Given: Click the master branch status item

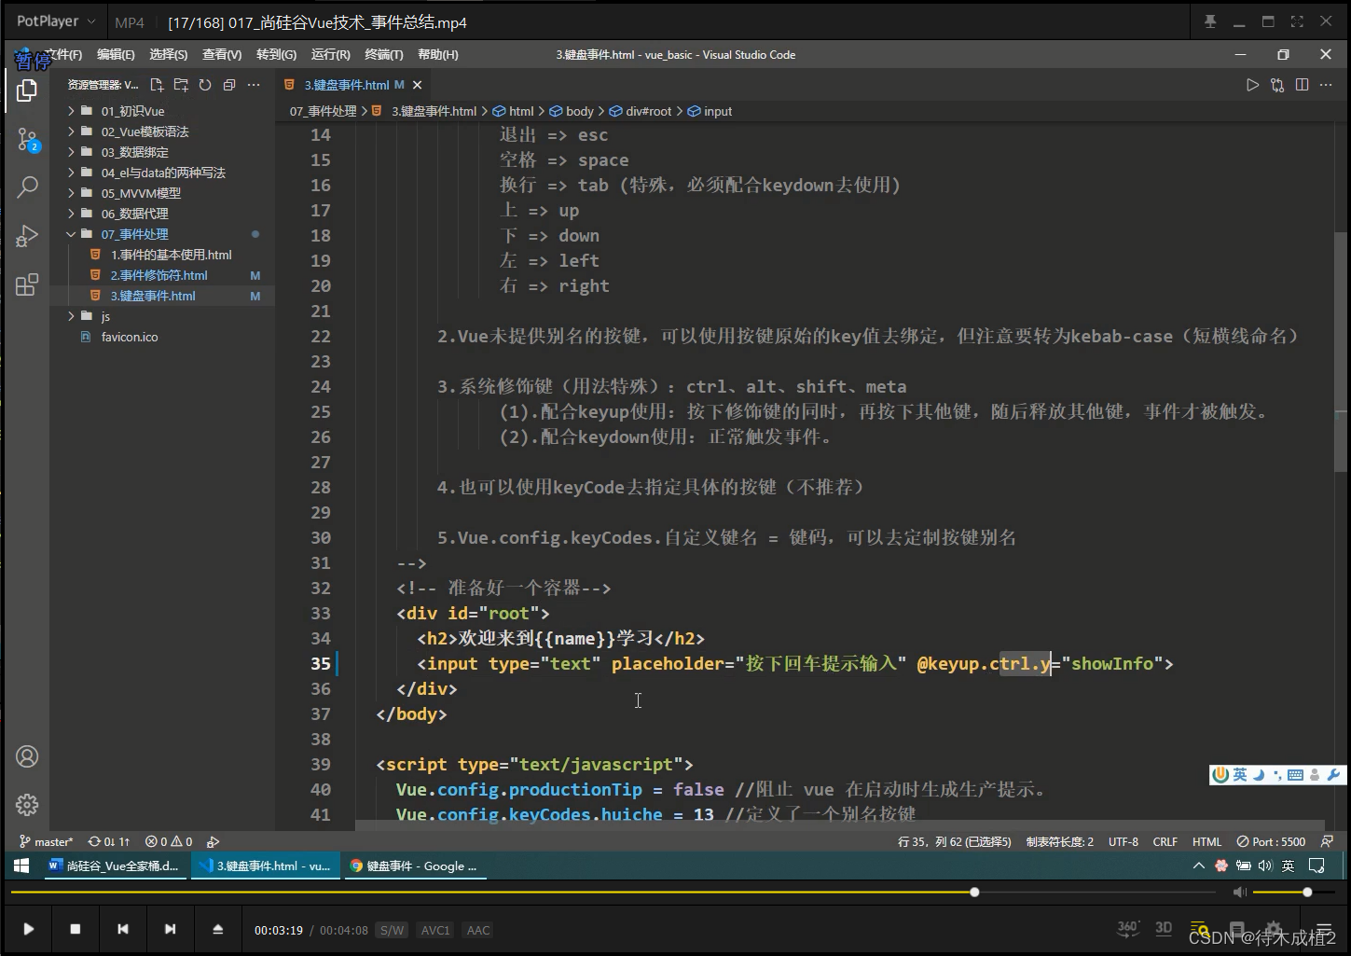Looking at the screenshot, I should click(47, 841).
